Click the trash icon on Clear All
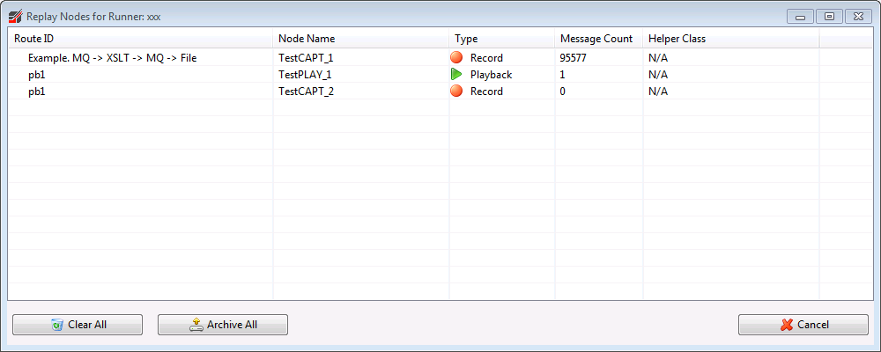Image resolution: width=881 pixels, height=352 pixels. tap(57, 325)
